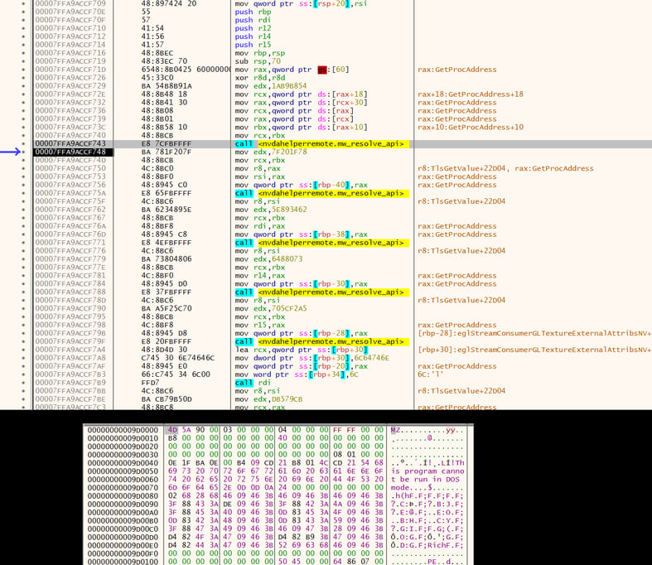Select comment 'rax+10:GetProcAddress+10'
This screenshot has height=565, width=652.
[471, 128]
